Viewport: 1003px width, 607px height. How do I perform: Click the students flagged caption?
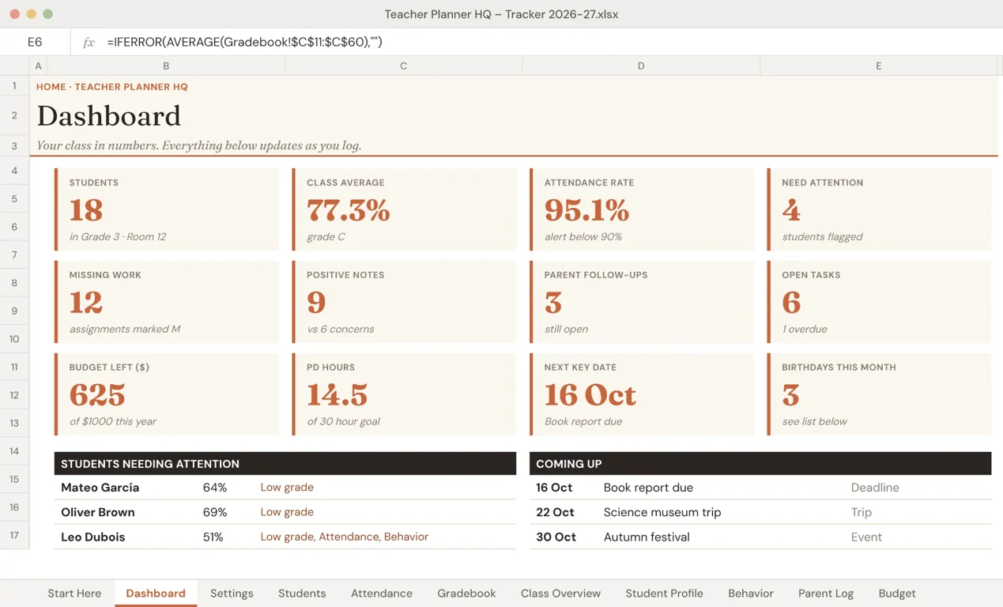tap(822, 236)
